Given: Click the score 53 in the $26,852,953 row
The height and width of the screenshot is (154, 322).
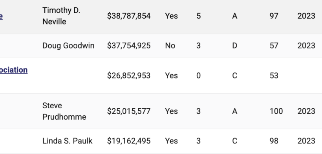Looking at the screenshot, I should (274, 76).
